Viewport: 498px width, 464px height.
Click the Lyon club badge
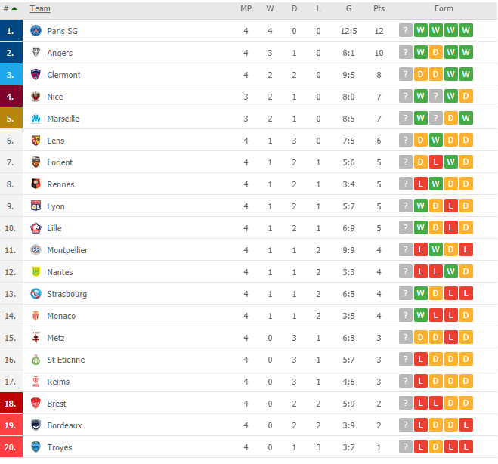36,206
